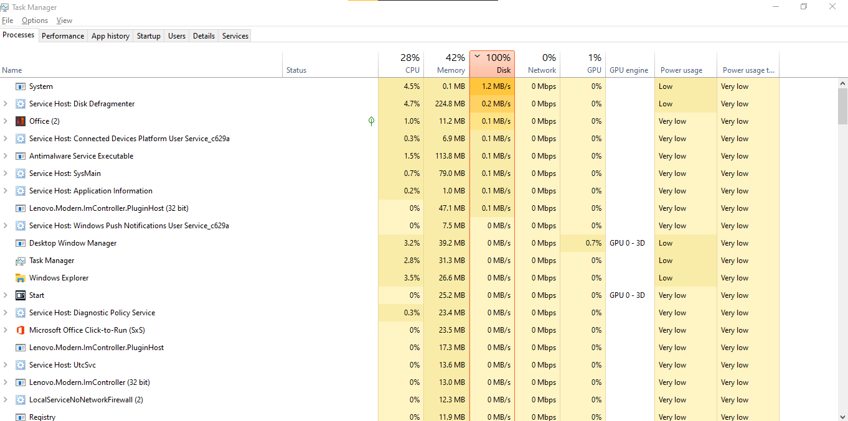Click the Office app icon in process list

(21, 121)
